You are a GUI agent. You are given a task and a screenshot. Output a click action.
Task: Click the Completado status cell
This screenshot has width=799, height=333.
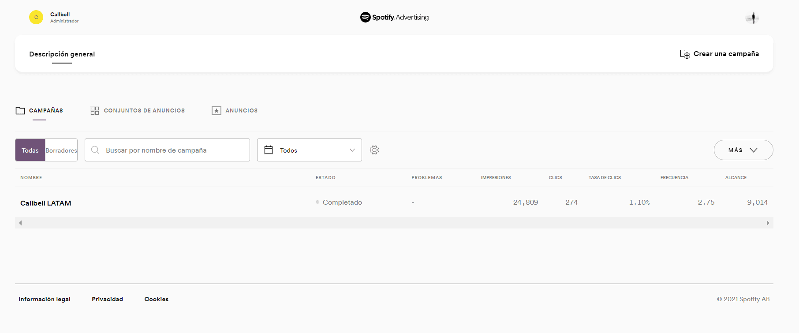click(339, 202)
